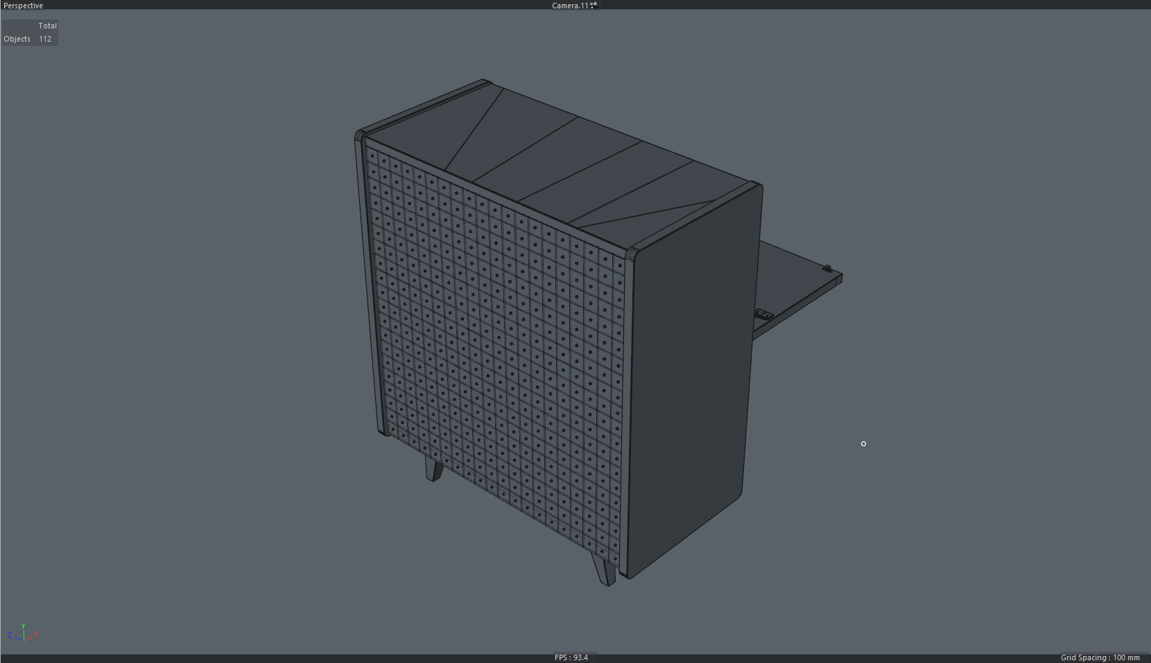
Task: Click the Objects label in the HUD
Action: [x=17, y=39]
